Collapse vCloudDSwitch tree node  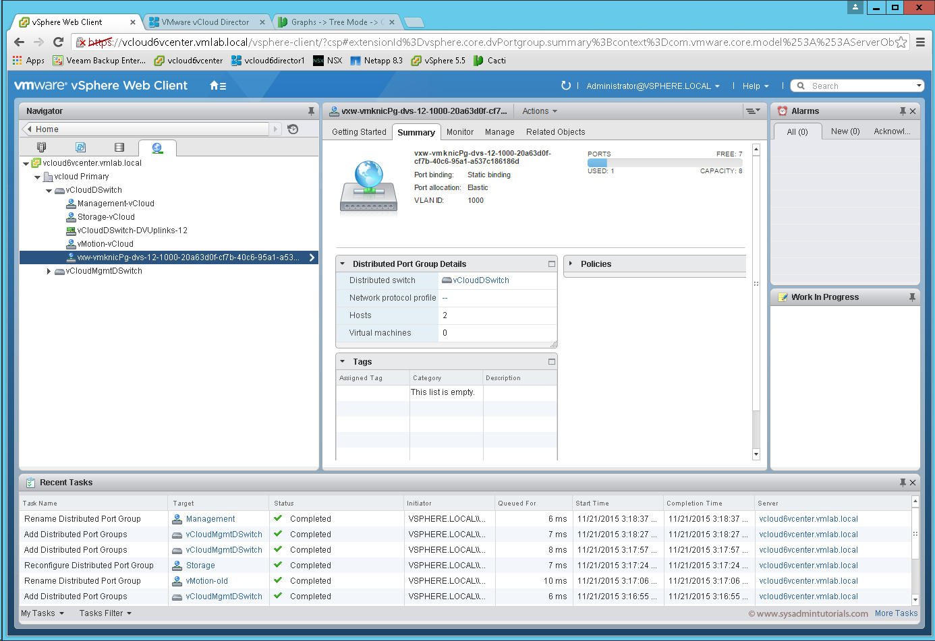point(49,190)
